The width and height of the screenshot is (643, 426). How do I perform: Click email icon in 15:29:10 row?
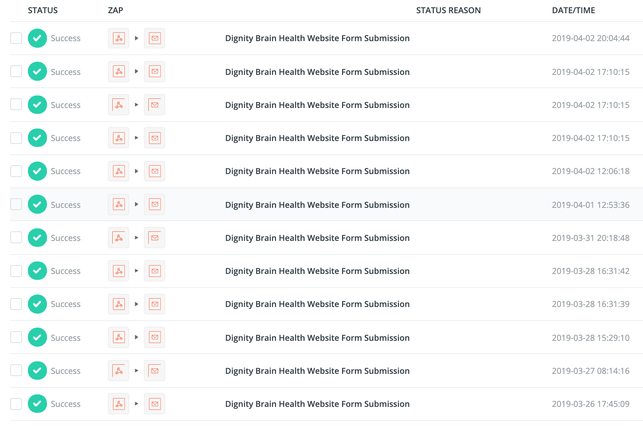[x=155, y=337]
